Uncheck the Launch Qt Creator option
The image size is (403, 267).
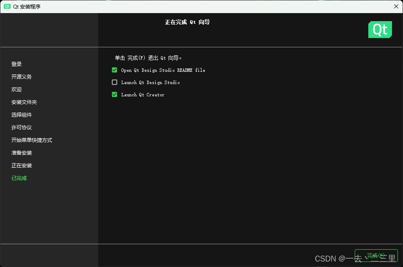115,95
